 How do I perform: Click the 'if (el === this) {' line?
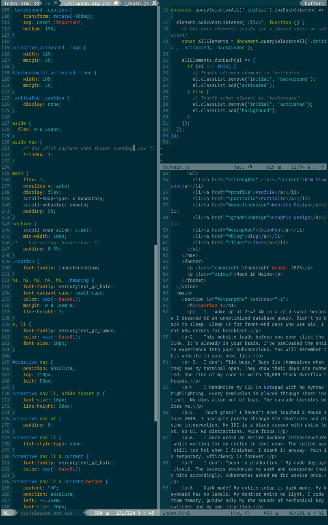click(212, 66)
